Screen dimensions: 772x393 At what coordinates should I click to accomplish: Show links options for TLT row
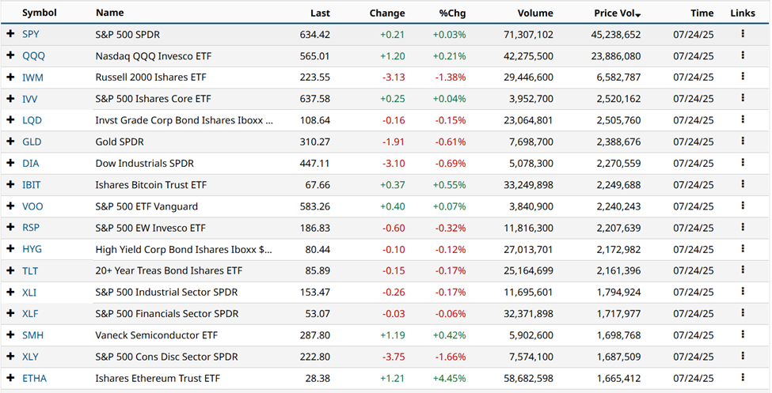(x=743, y=270)
